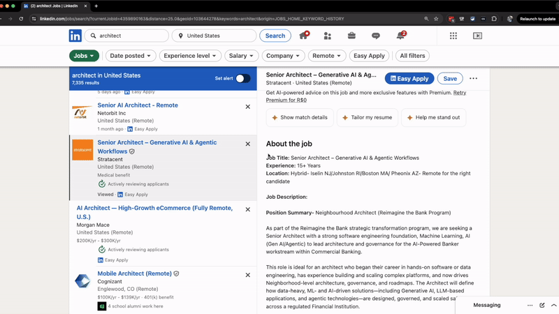Image resolution: width=559 pixels, height=314 pixels.
Task: Expand the Messaging panel chevron
Action: (x=553, y=305)
